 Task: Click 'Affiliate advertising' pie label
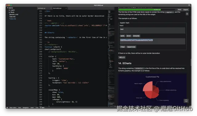click(171, 90)
